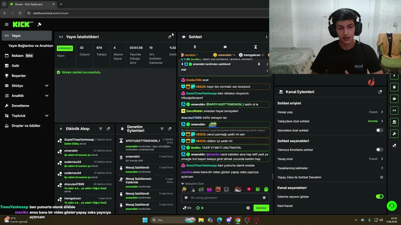Filter the Etkinlik Akışı list
Screen dimensions: 401x225
[x=101, y=129]
